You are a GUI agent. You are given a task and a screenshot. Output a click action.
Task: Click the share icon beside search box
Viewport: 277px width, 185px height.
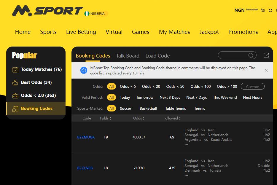point(266,55)
